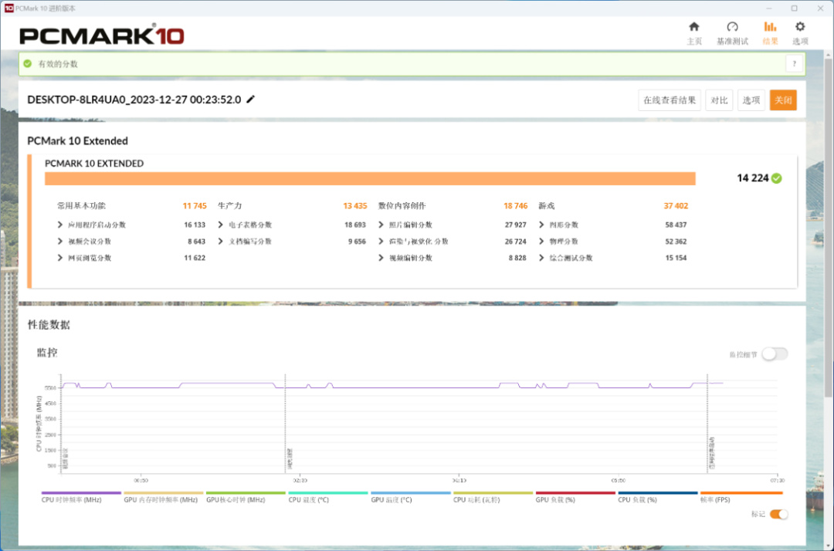Click the orange Close (关闭) button
The height and width of the screenshot is (551, 834).
click(x=783, y=100)
